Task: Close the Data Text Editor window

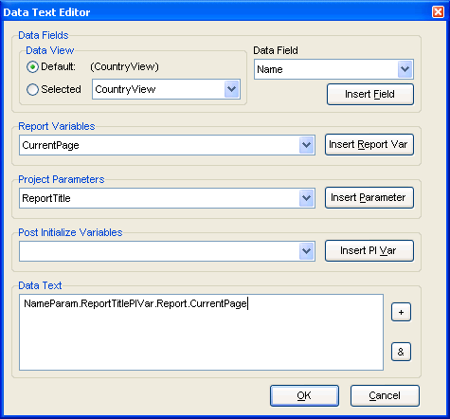Action: point(438,12)
